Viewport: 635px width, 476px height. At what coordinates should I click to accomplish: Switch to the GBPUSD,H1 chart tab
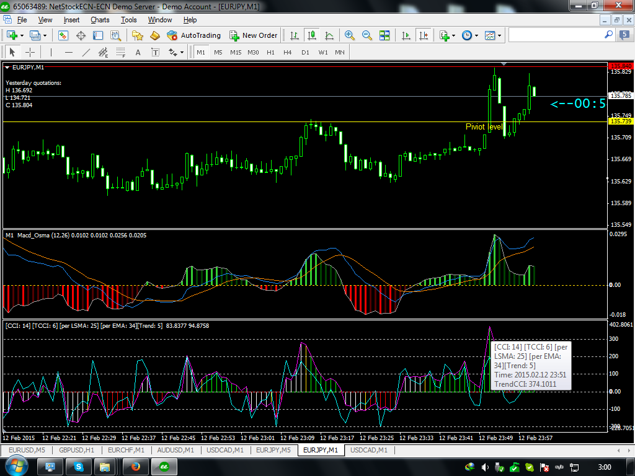(73, 450)
